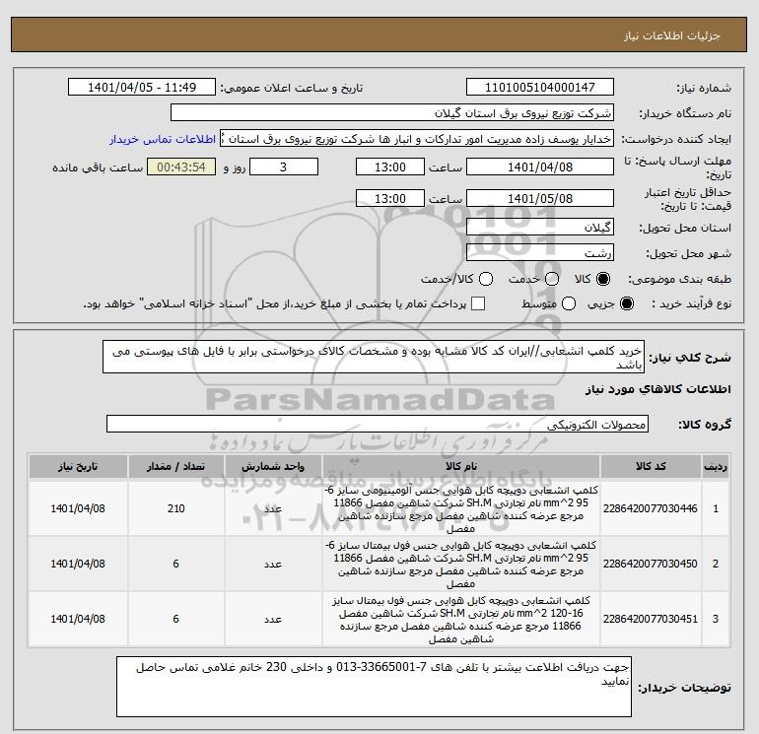Click the نام کالا column header
The width and height of the screenshot is (759, 734).
[461, 467]
